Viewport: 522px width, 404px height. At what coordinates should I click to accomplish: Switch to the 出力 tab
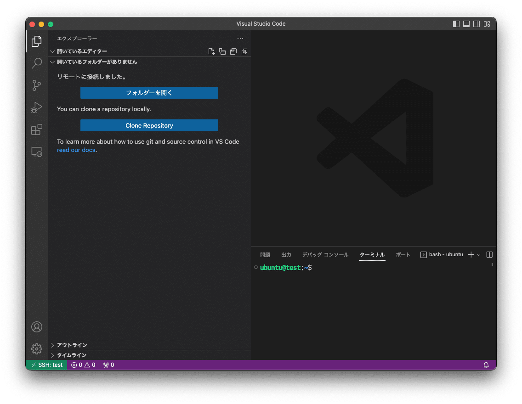click(286, 255)
